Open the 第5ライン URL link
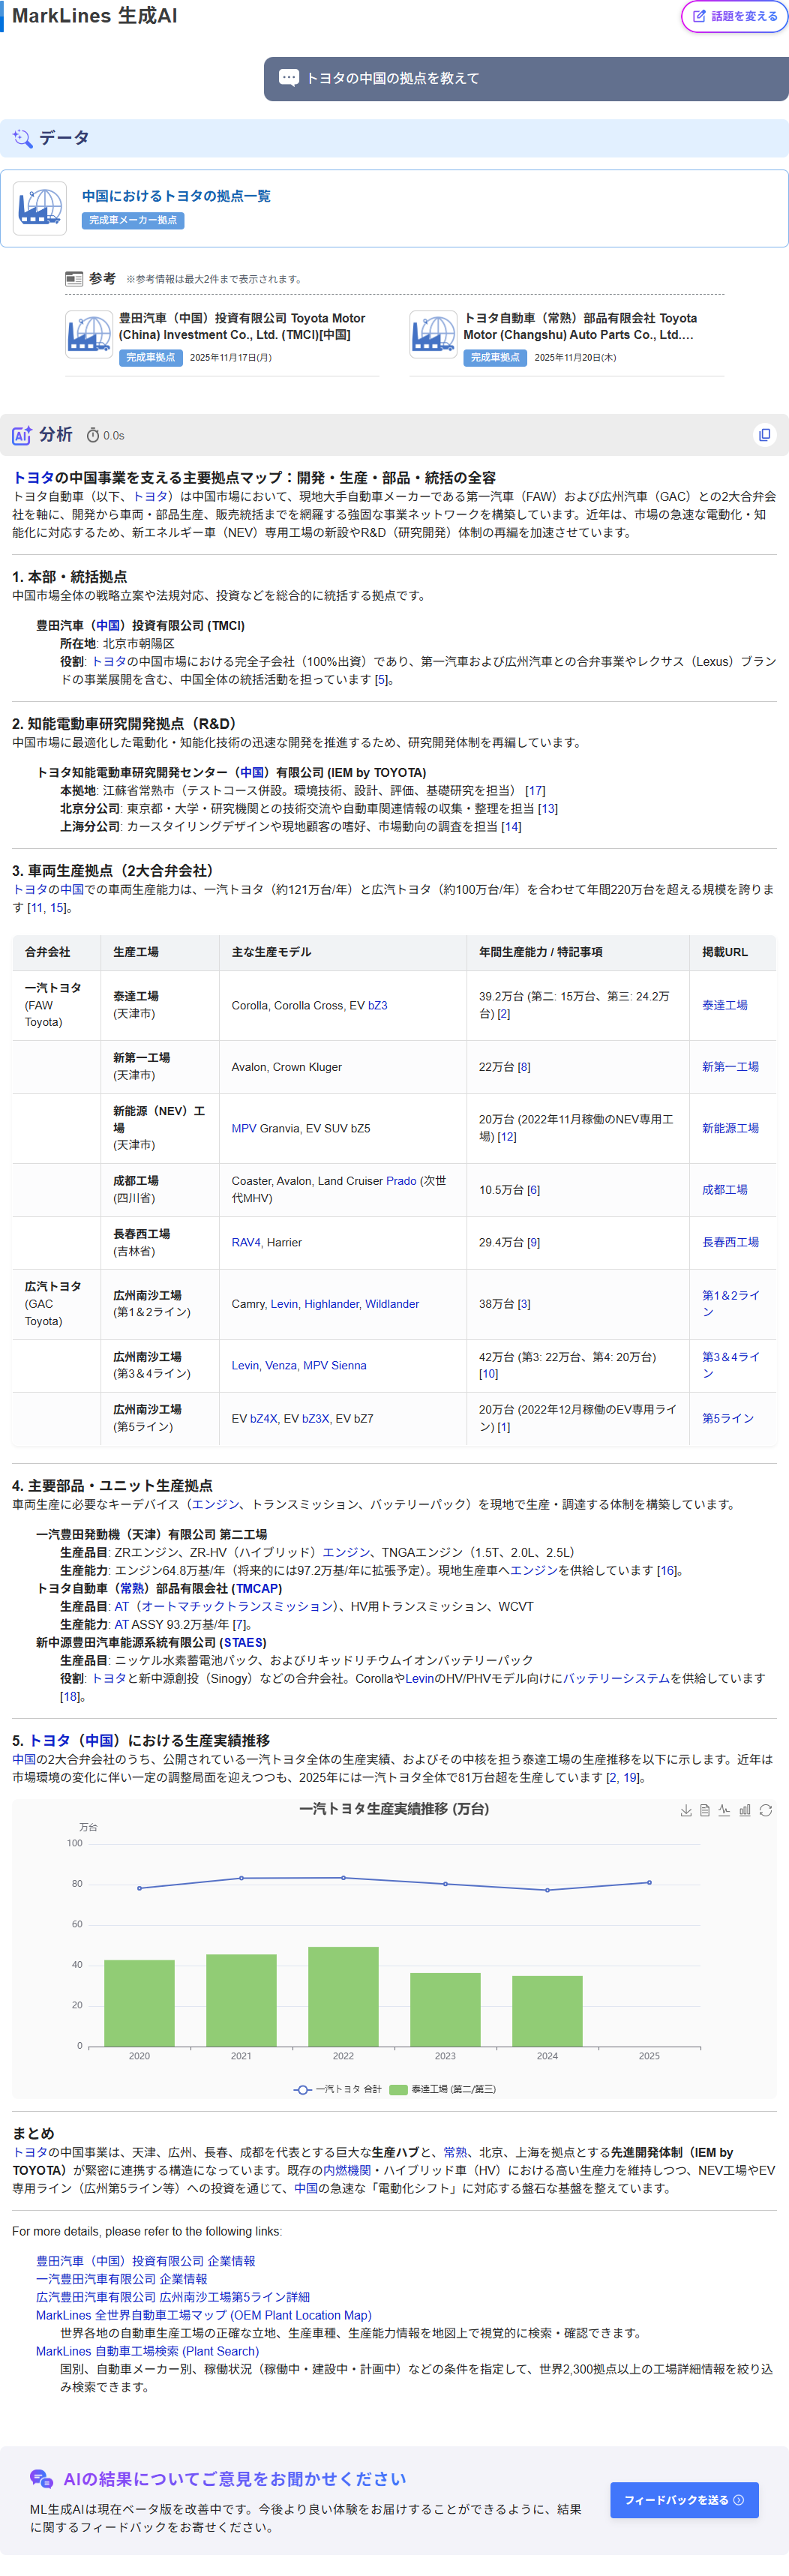 728,1418
